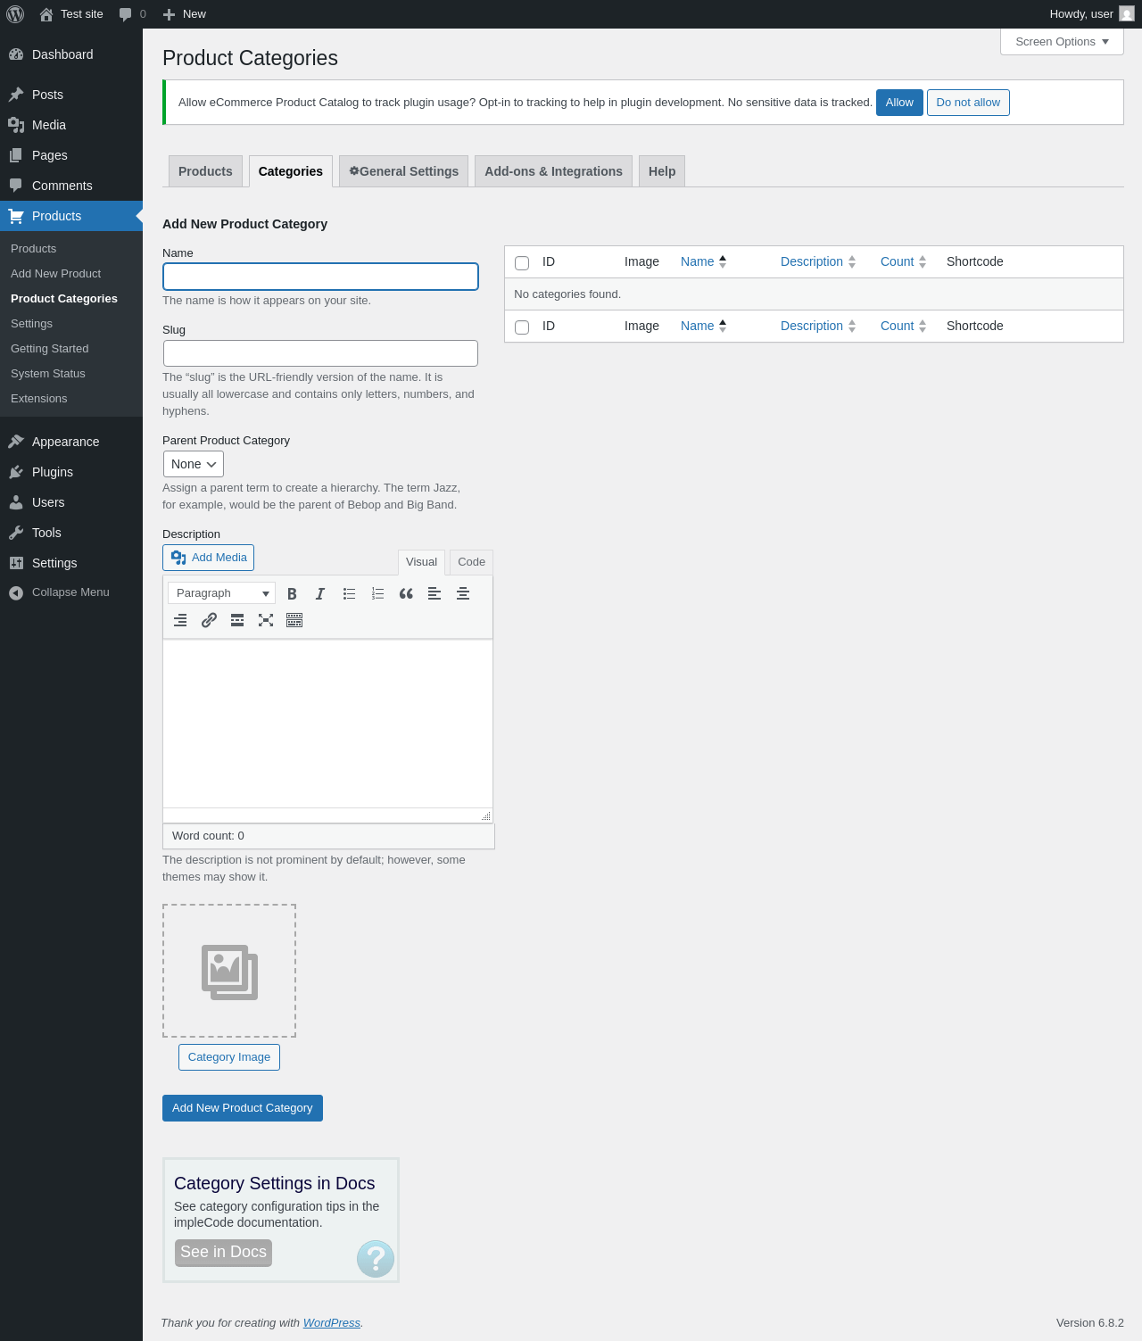Click See in Docs button
This screenshot has width=1142, height=1341.
tap(223, 1253)
